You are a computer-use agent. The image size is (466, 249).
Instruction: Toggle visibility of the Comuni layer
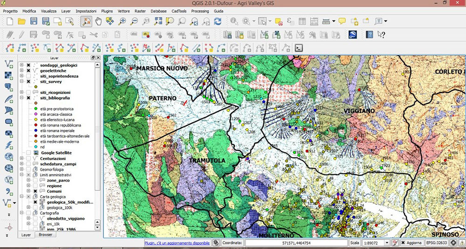click(x=35, y=191)
